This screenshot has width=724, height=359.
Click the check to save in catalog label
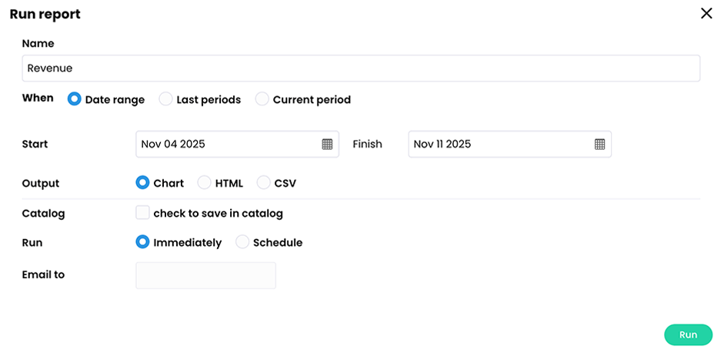click(218, 213)
